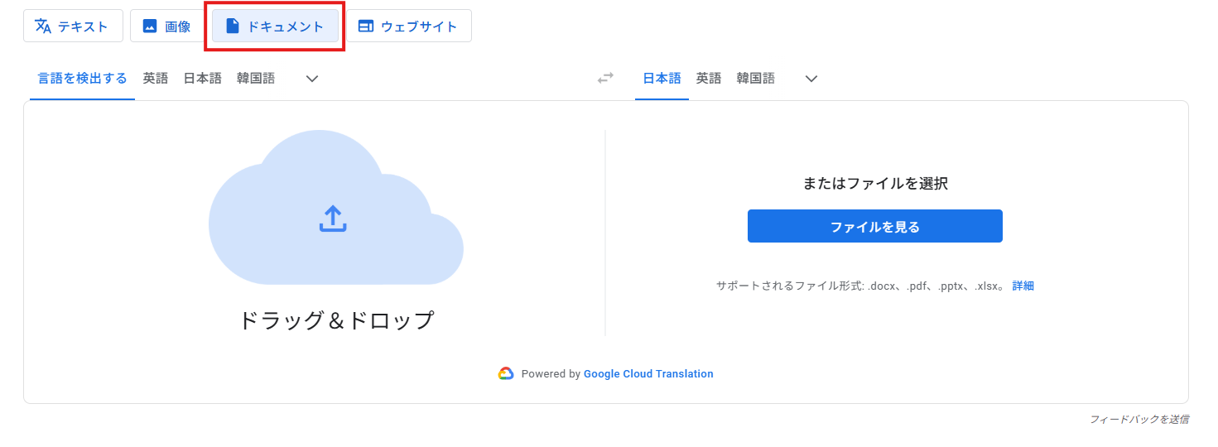Open the Google Cloud Translation link
1218x447 pixels.
tap(648, 374)
